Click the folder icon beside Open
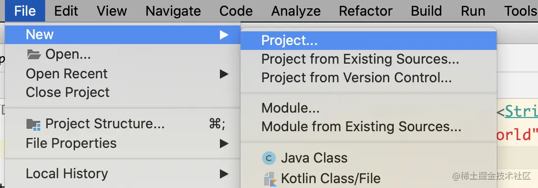This screenshot has width=538, height=188. pos(33,54)
